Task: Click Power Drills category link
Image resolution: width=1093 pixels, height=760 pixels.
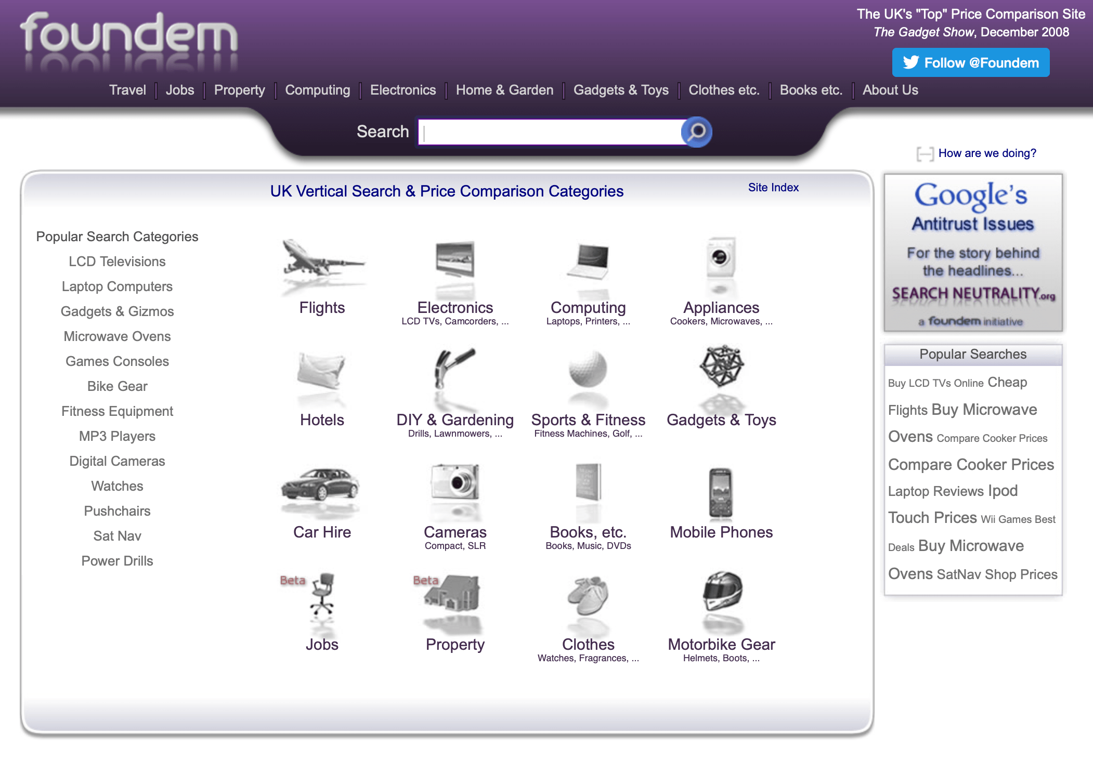Action: [x=117, y=561]
